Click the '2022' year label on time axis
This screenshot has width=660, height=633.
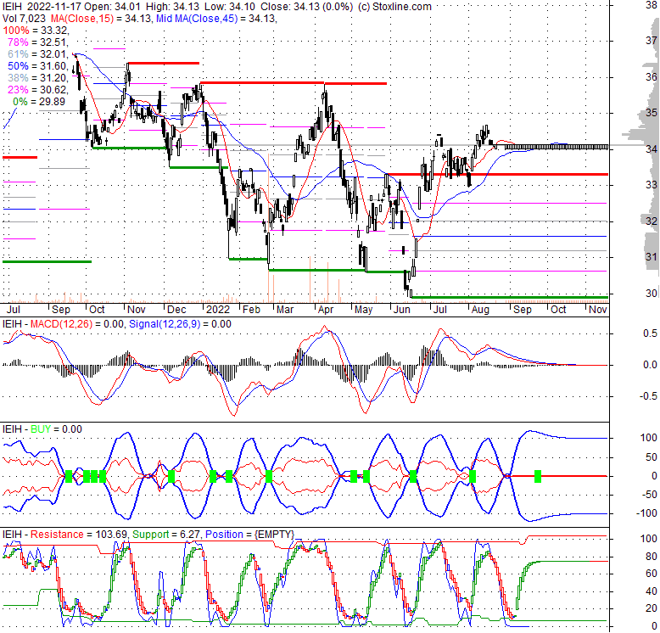click(218, 310)
